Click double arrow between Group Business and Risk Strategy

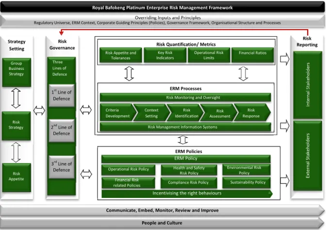pyautogui.click(x=16, y=98)
